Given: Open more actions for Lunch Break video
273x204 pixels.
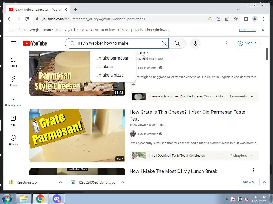Looking at the screenshot, I should tap(253, 170).
